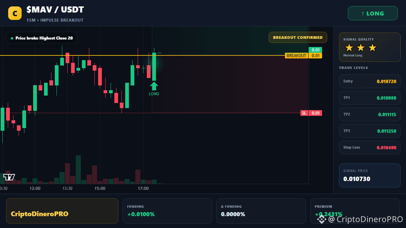The width and height of the screenshot is (406, 228).
Task: Click the BREAKOUT price line label
Action: (296, 56)
